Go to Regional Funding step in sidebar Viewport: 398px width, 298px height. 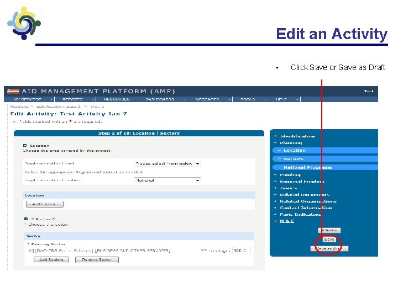click(302, 182)
